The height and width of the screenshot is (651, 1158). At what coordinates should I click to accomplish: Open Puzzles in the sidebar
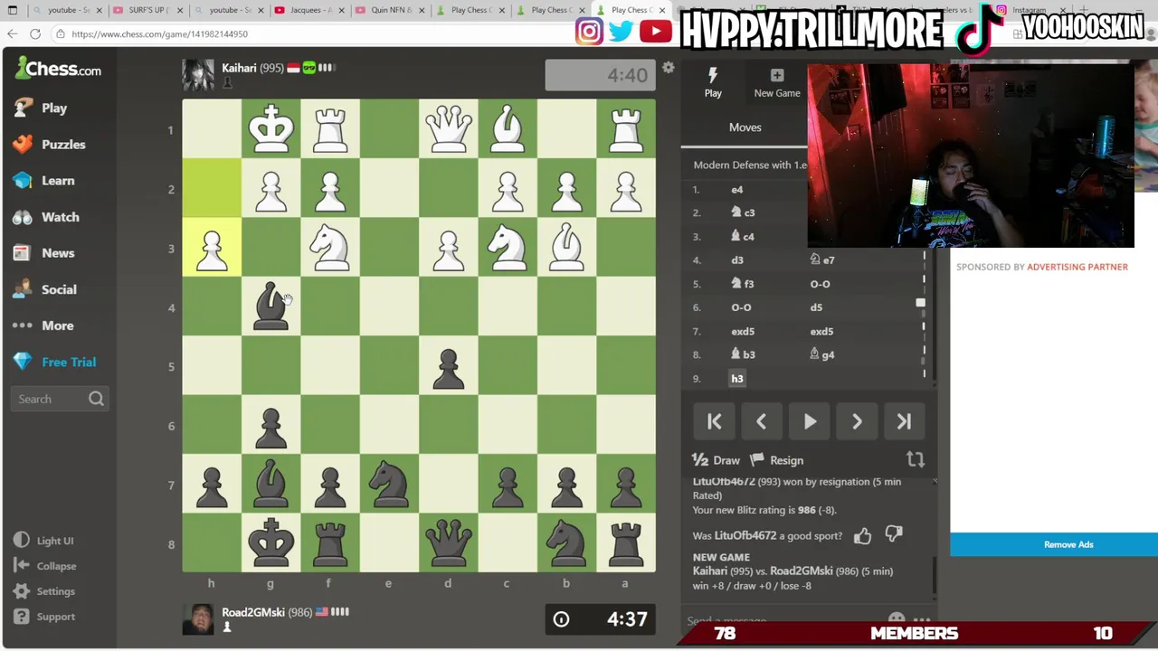click(x=50, y=144)
